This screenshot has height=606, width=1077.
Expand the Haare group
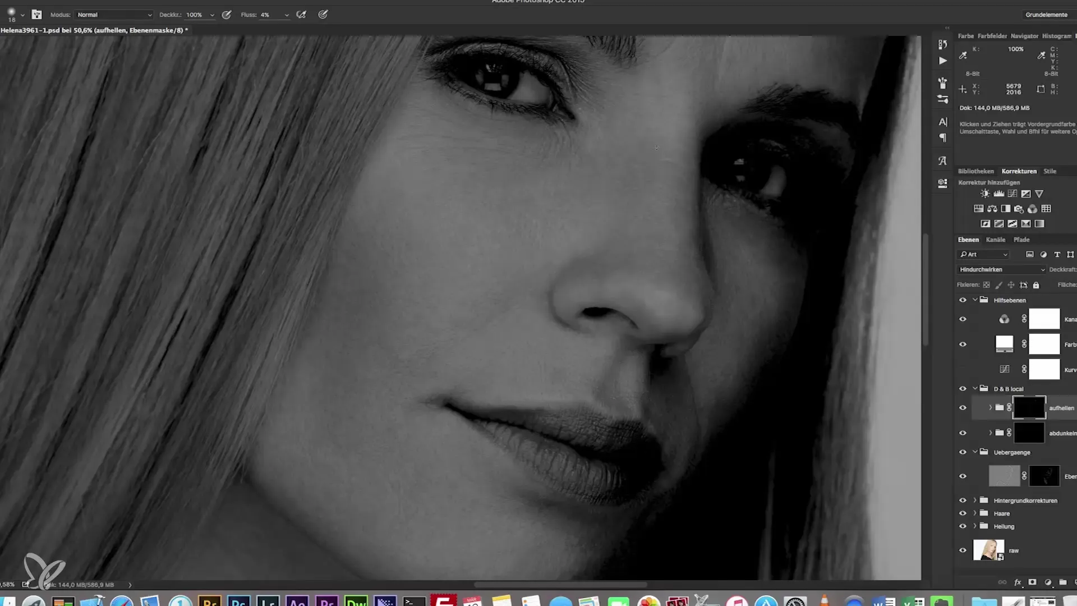click(975, 513)
